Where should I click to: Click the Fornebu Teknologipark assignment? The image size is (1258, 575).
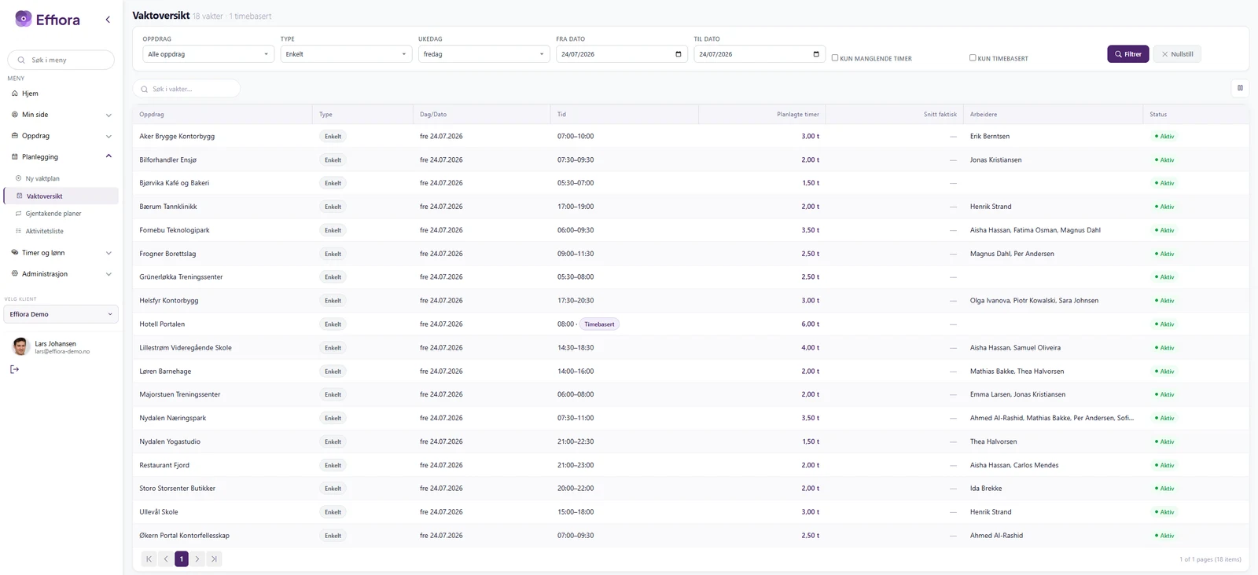click(x=175, y=230)
